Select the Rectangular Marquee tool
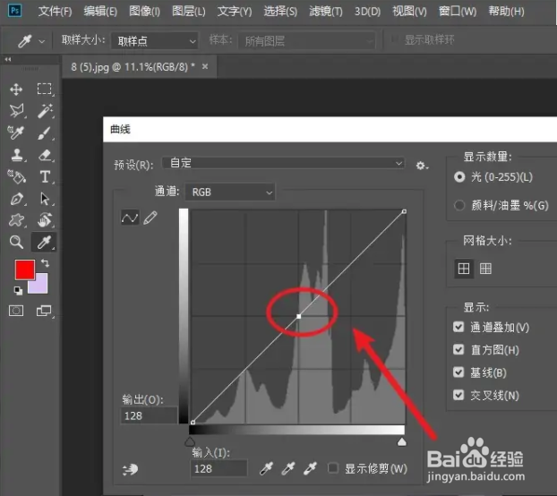Screen dimensions: 557x496 coord(45,89)
